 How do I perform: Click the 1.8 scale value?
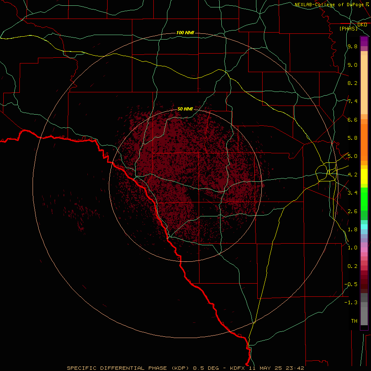pos(352,230)
